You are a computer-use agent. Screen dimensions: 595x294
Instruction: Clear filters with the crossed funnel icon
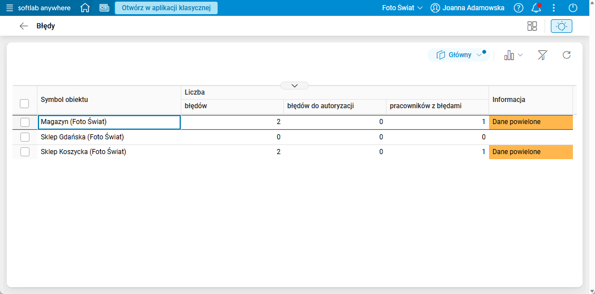pyautogui.click(x=542, y=55)
